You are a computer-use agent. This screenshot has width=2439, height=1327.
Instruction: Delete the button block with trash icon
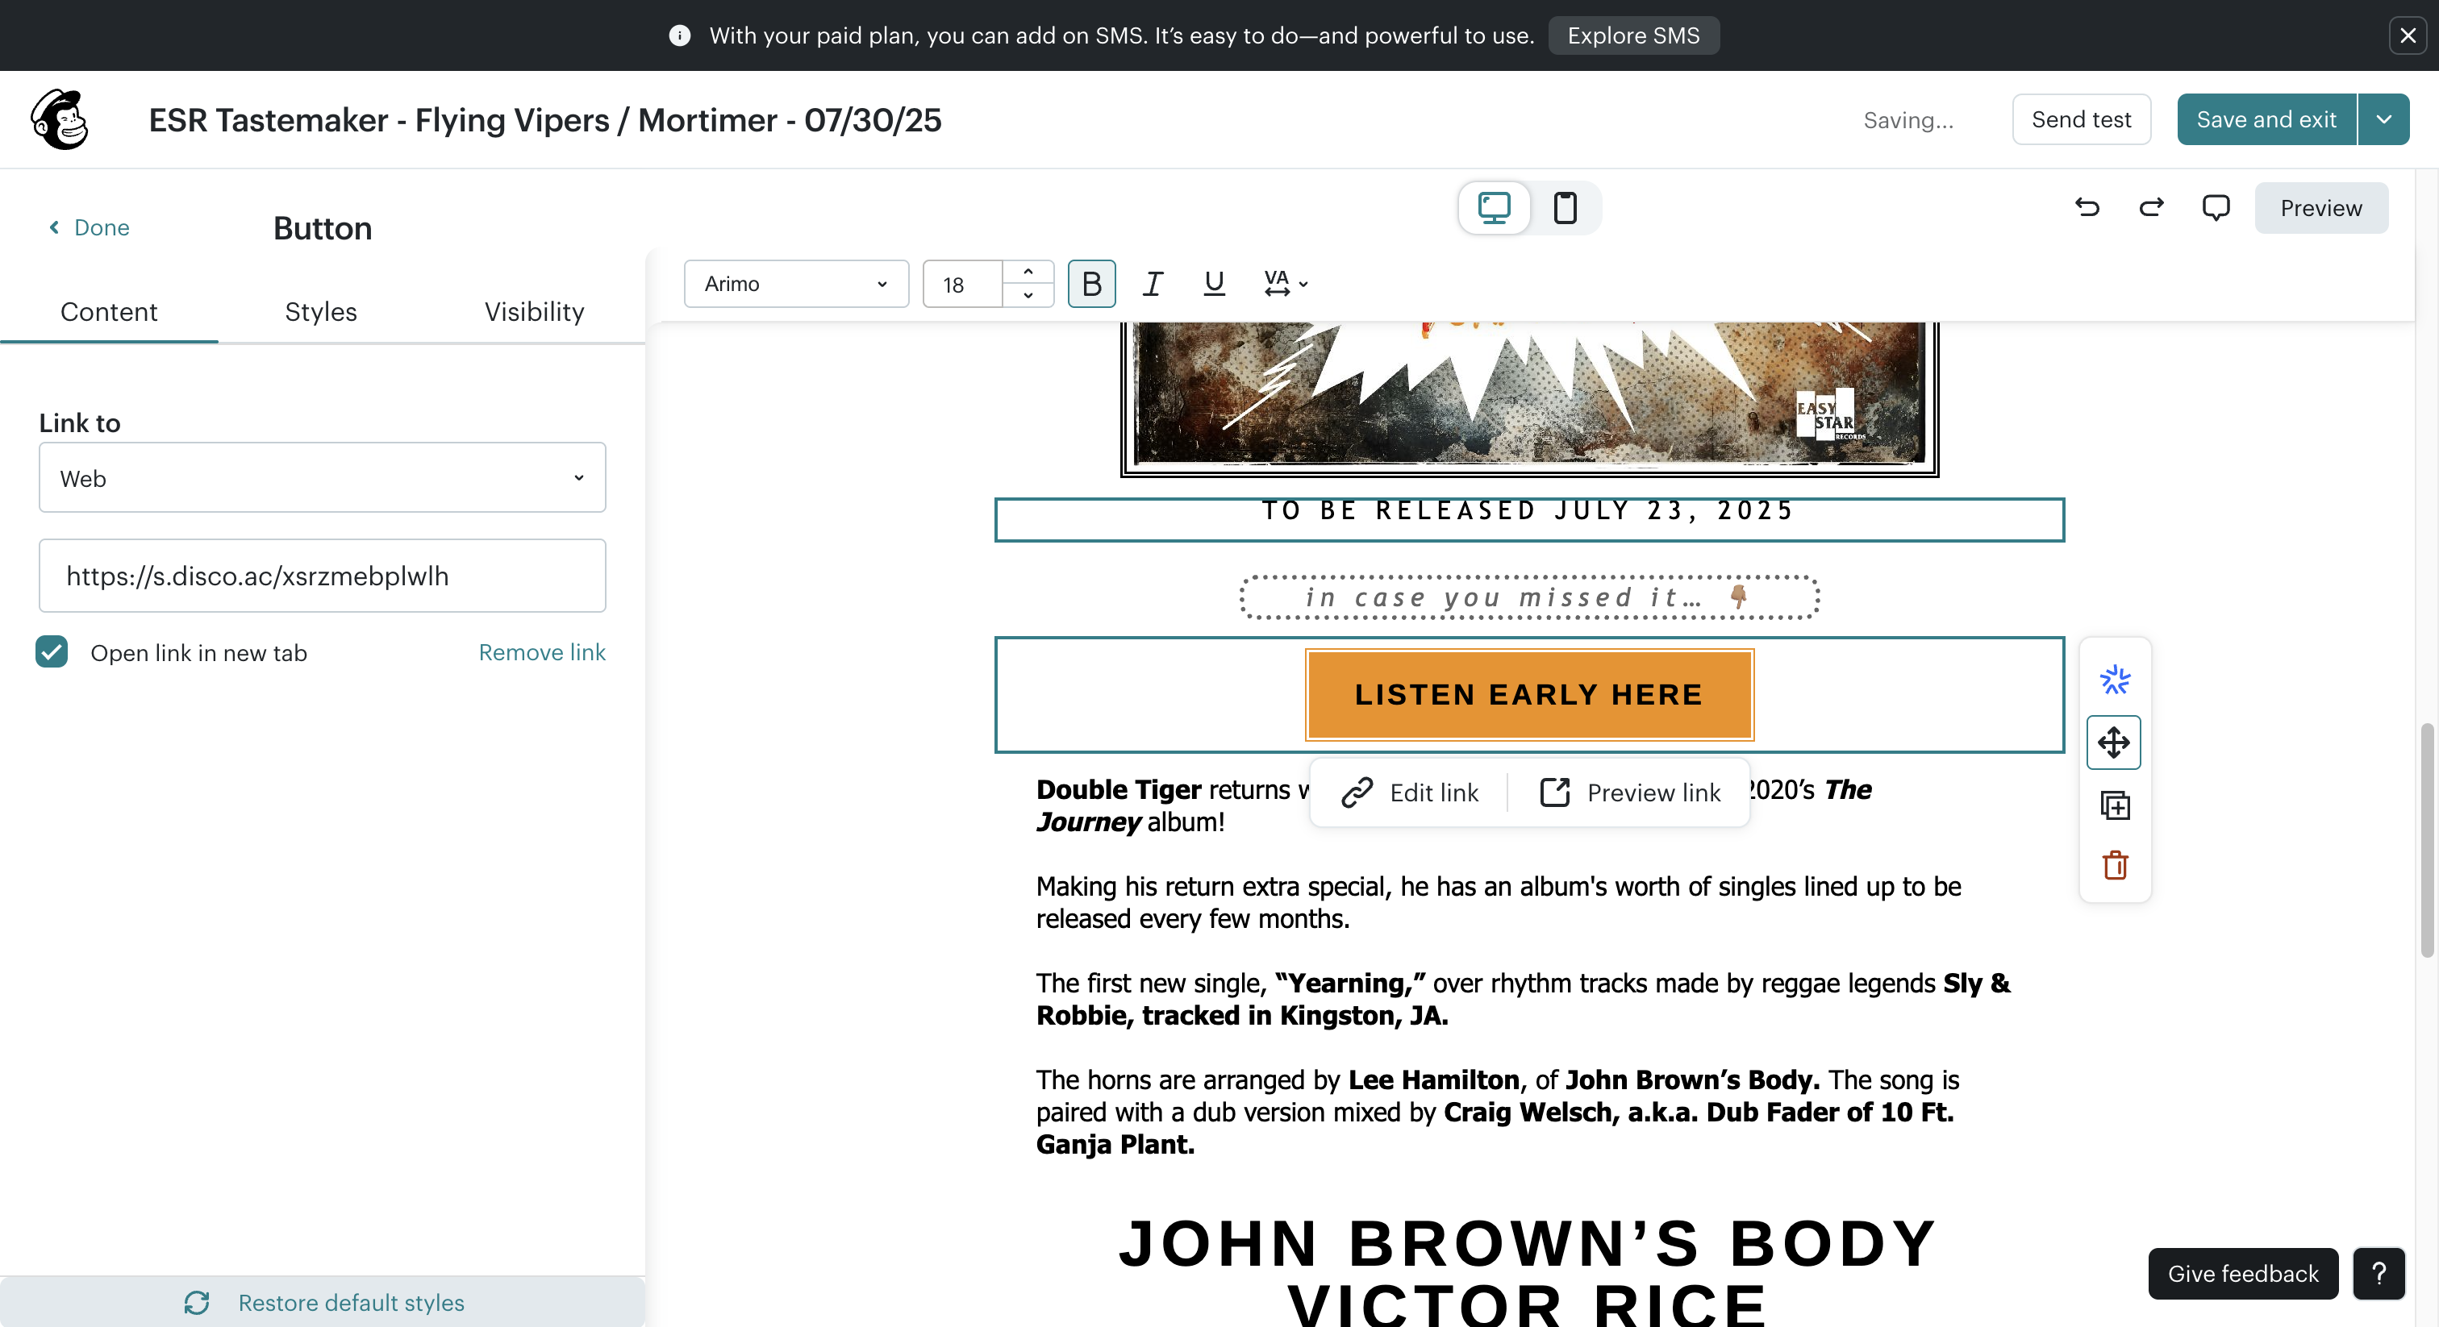pyautogui.click(x=2114, y=865)
